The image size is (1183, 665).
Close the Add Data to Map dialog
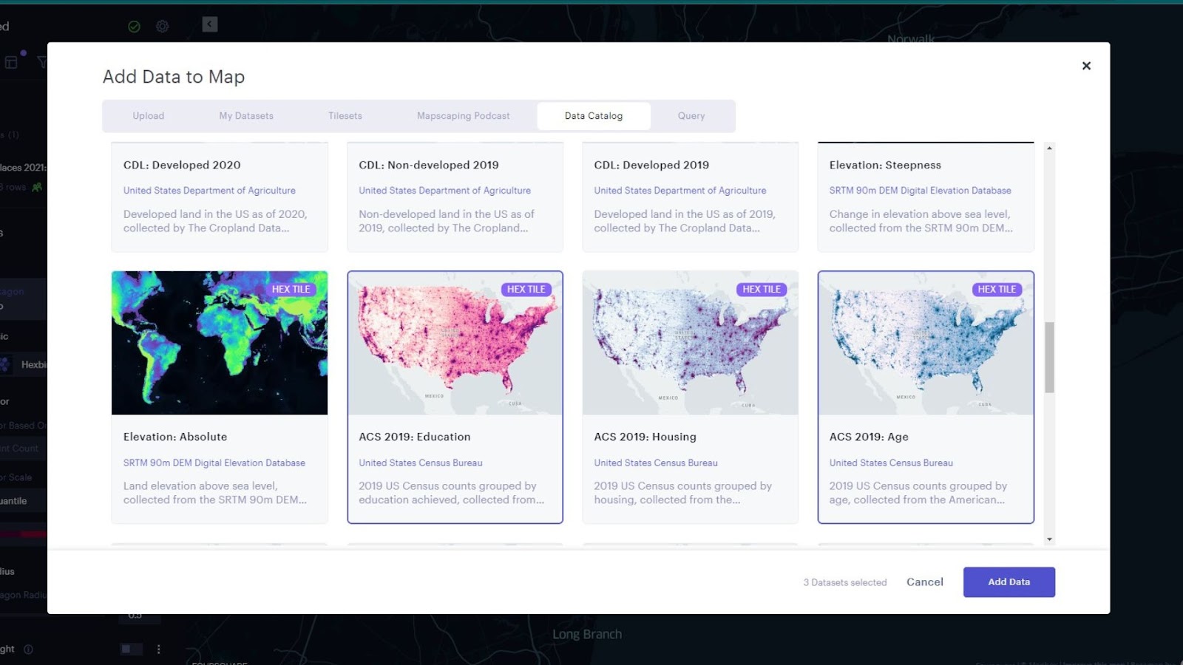click(x=1086, y=66)
